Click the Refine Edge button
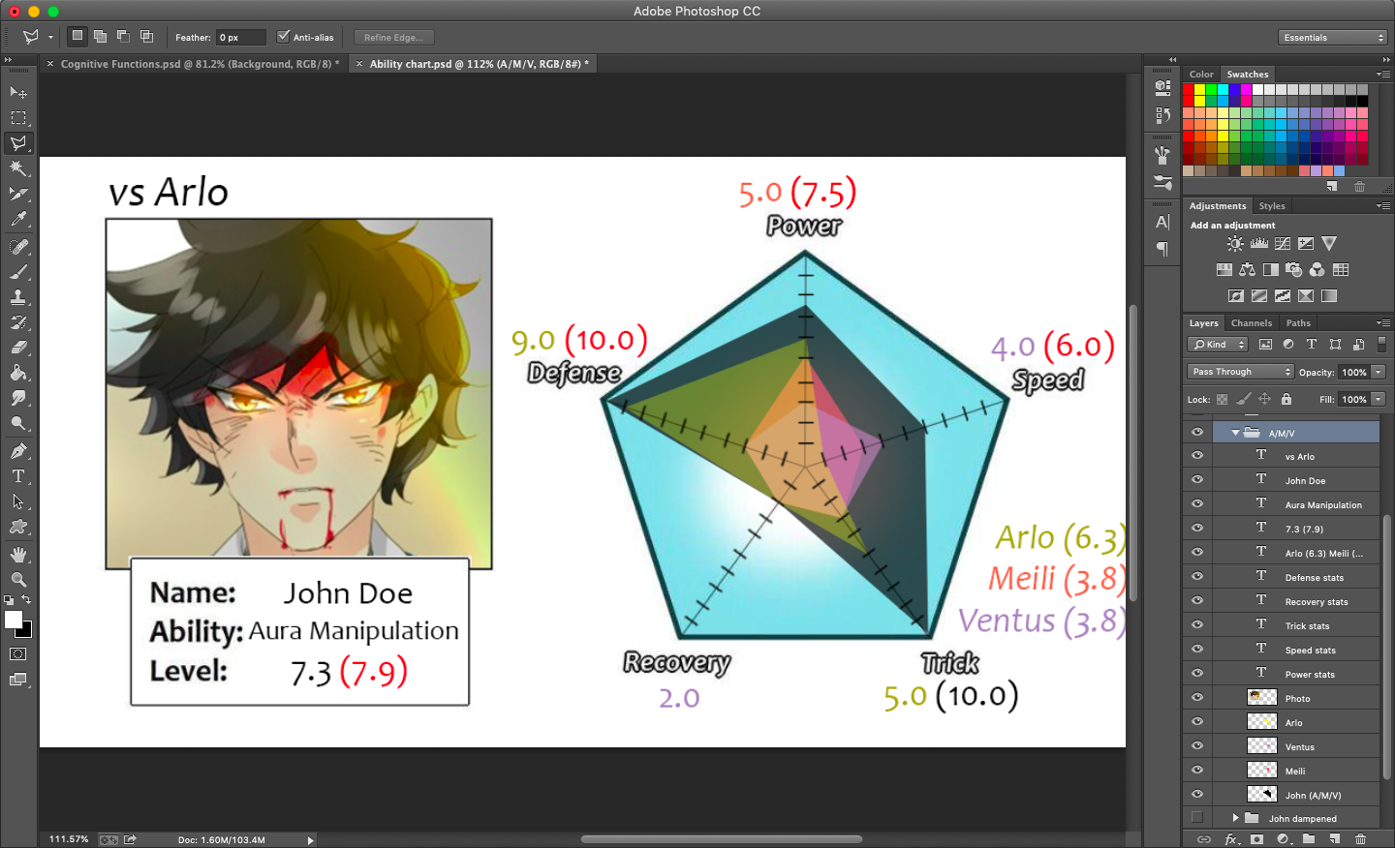The height and width of the screenshot is (848, 1395). [393, 38]
